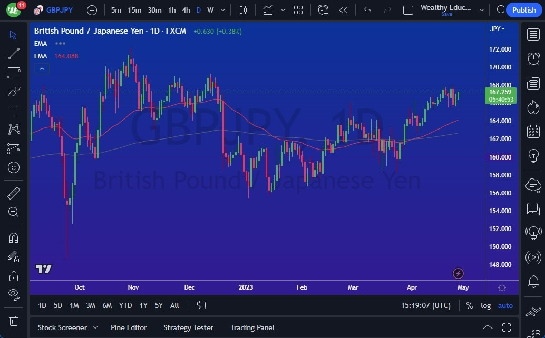The width and height of the screenshot is (545, 338).
Task: Open the Watchlist panel
Action: coord(533,34)
